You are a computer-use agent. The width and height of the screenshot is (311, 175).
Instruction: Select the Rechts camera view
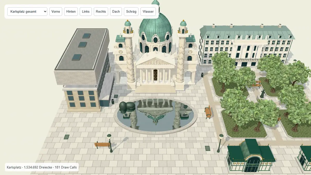(101, 11)
